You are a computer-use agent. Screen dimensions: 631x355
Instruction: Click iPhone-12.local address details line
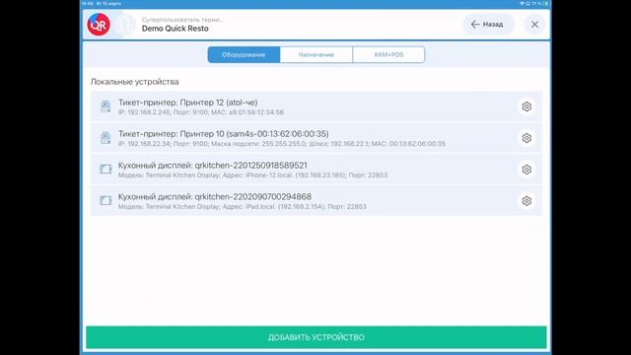(252, 176)
